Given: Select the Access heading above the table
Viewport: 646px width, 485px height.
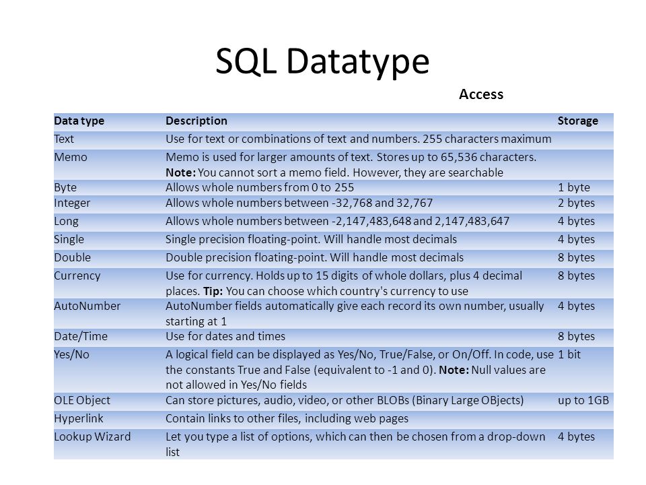Looking at the screenshot, I should pos(480,94).
